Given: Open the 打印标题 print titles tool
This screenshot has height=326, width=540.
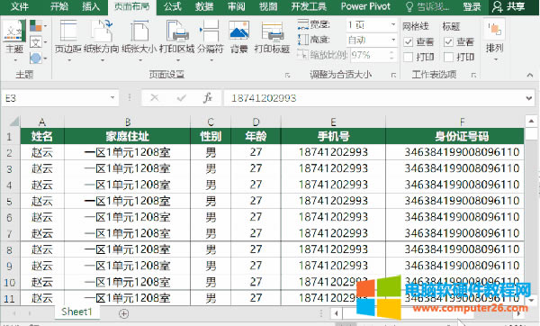Looking at the screenshot, I should pos(272,37).
